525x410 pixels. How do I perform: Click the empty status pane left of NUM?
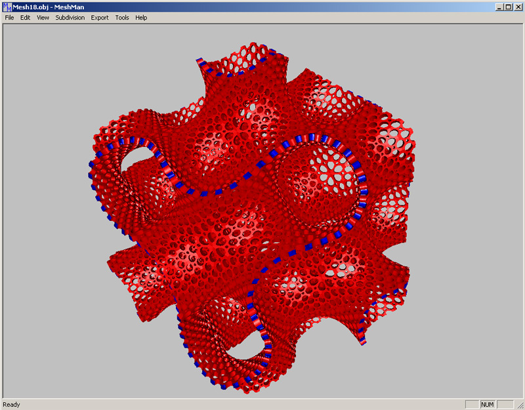tap(471, 405)
